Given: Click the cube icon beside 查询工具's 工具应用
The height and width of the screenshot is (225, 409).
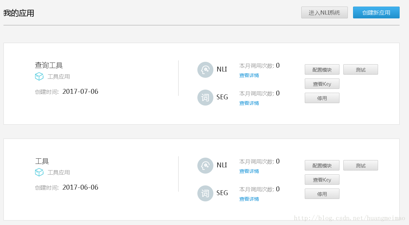Looking at the screenshot, I should (x=39, y=76).
